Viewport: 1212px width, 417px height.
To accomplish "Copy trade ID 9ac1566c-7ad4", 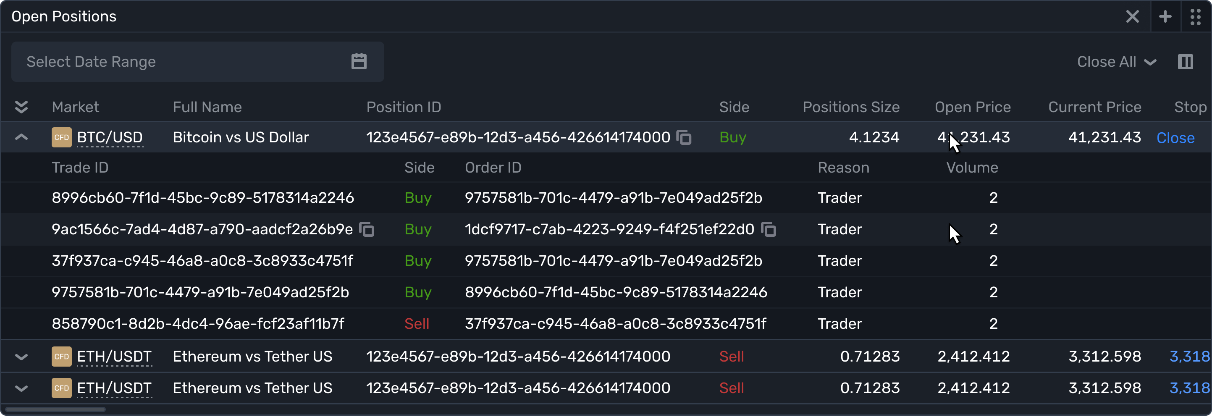I will (x=367, y=229).
